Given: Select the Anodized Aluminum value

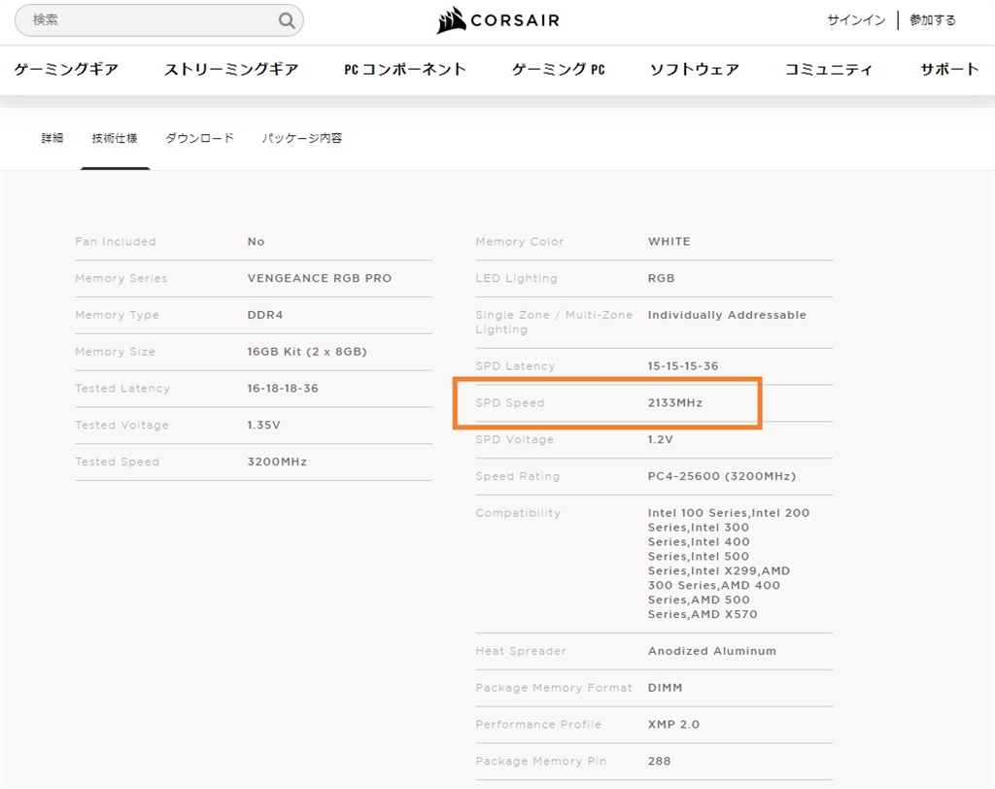Looking at the screenshot, I should [712, 651].
